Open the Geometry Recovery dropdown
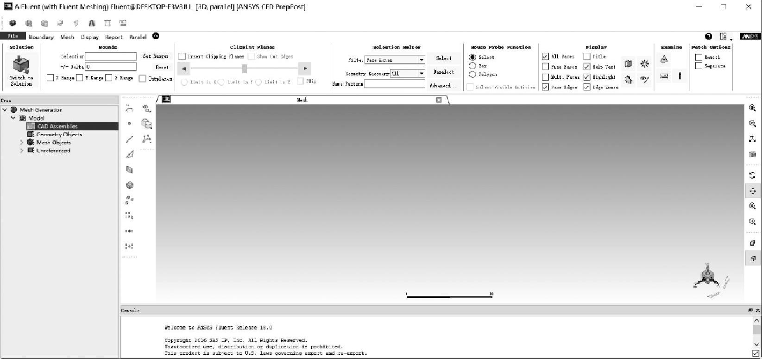The height and width of the screenshot is (359, 762). (408, 73)
